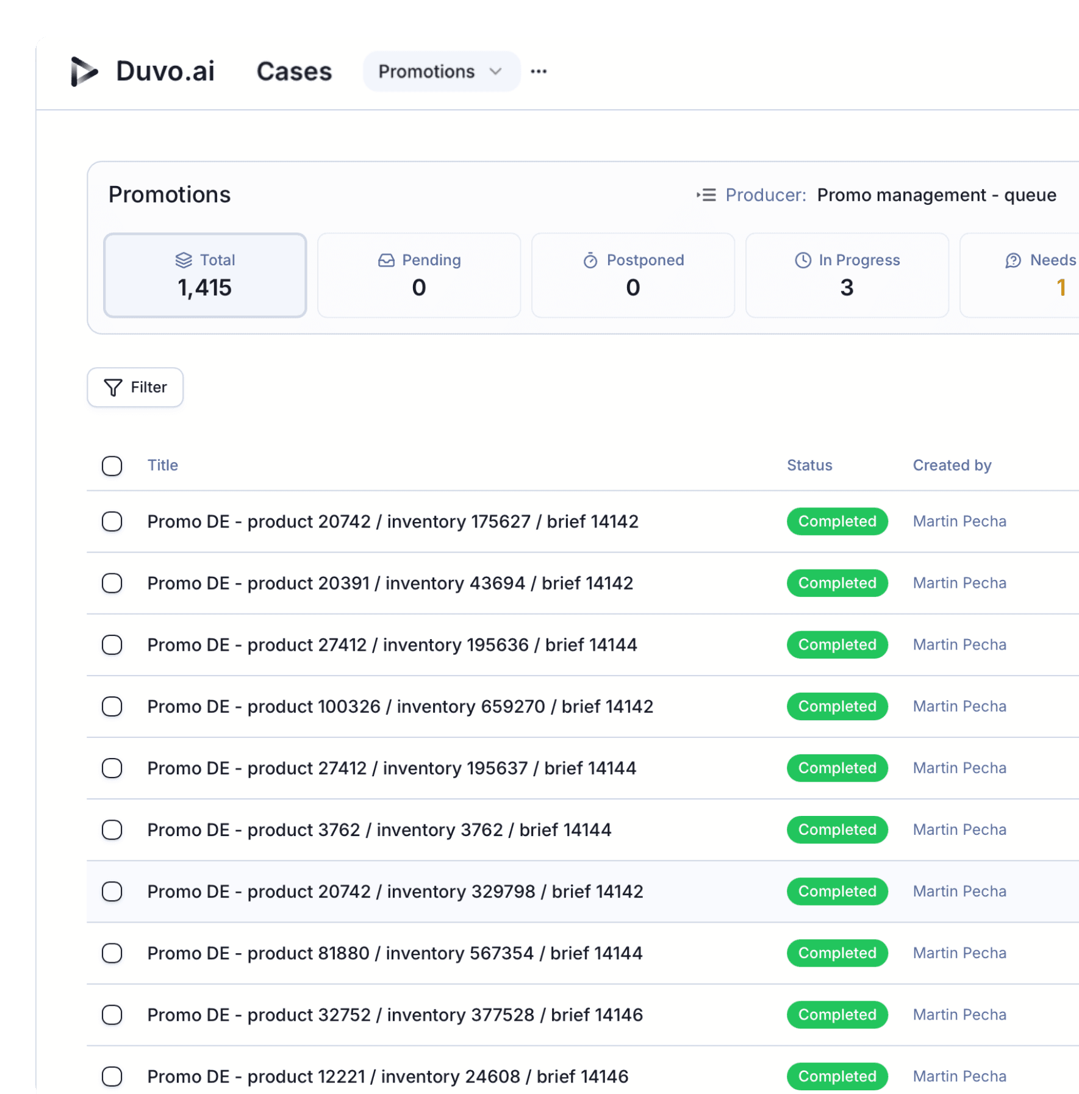The height and width of the screenshot is (1094, 1079).
Task: Open the case titled product 81880 inventory 567354
Action: 394,953
